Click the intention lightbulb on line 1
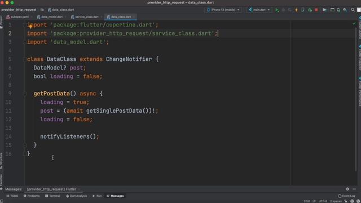The height and width of the screenshot is (203, 361). click(30, 27)
